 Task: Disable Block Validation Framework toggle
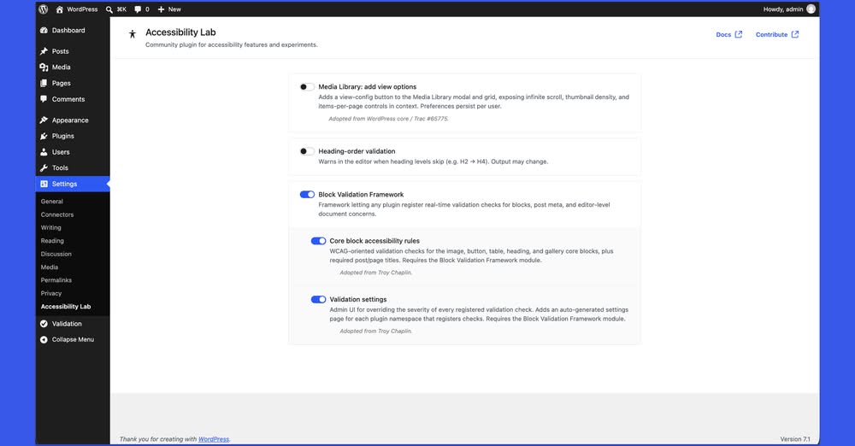pyautogui.click(x=307, y=195)
